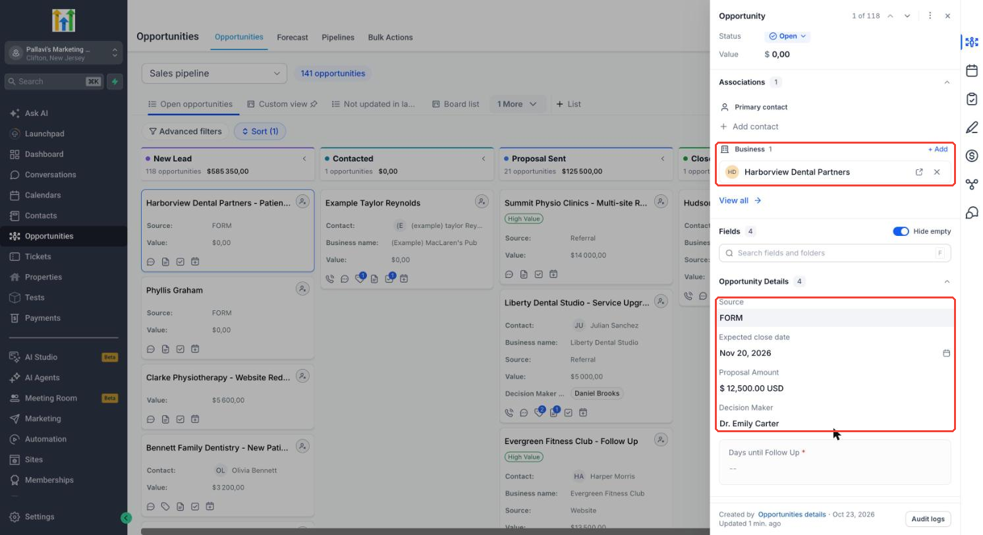Click the Proposal Amount value field

[835, 389]
